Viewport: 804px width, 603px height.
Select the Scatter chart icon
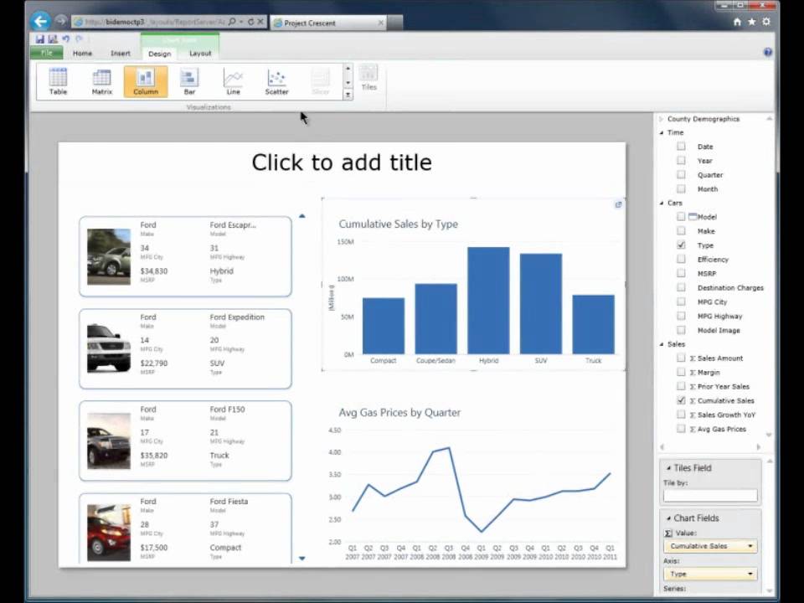click(x=276, y=81)
